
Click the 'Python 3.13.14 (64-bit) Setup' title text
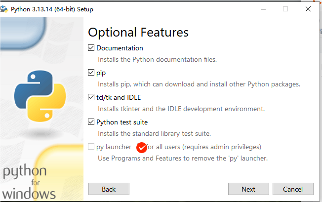click(x=52, y=9)
